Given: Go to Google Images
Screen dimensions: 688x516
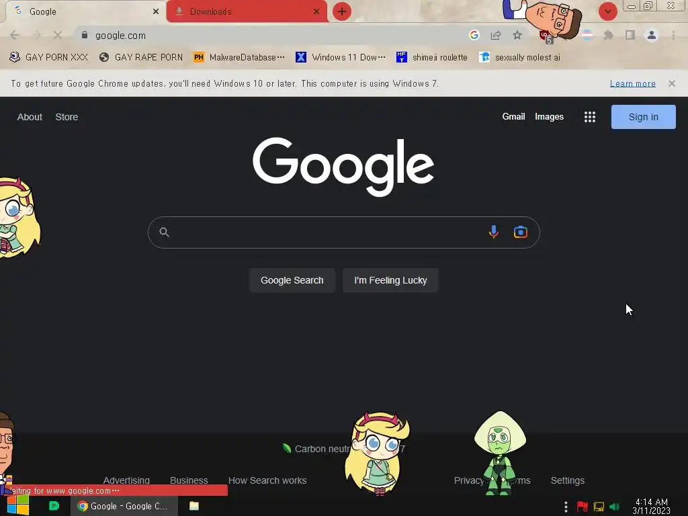Looking at the screenshot, I should pyautogui.click(x=549, y=117).
